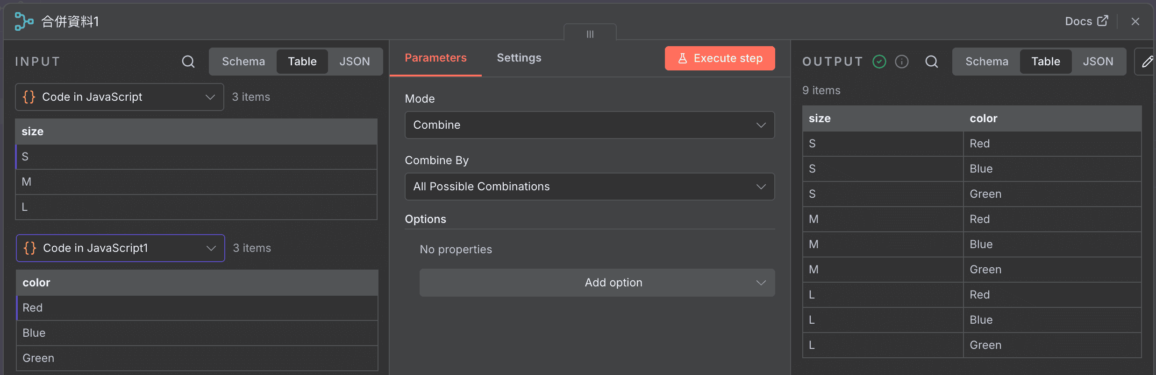Click the output size column header
The width and height of the screenshot is (1156, 375).
pos(883,118)
